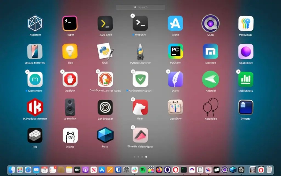Open Firefox from the Dock
The image size is (281, 176).
pyautogui.click(x=159, y=170)
